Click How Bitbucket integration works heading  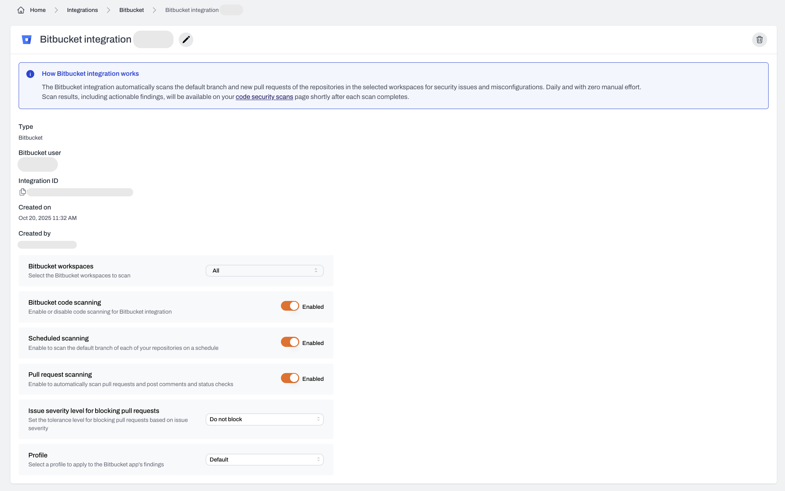click(90, 74)
